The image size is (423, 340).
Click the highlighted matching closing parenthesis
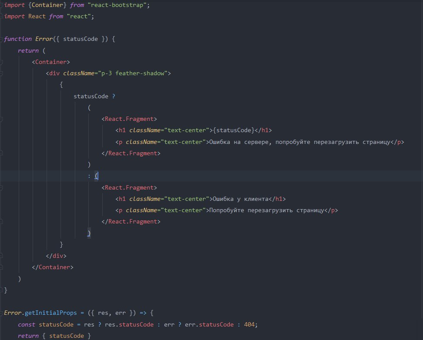click(89, 233)
